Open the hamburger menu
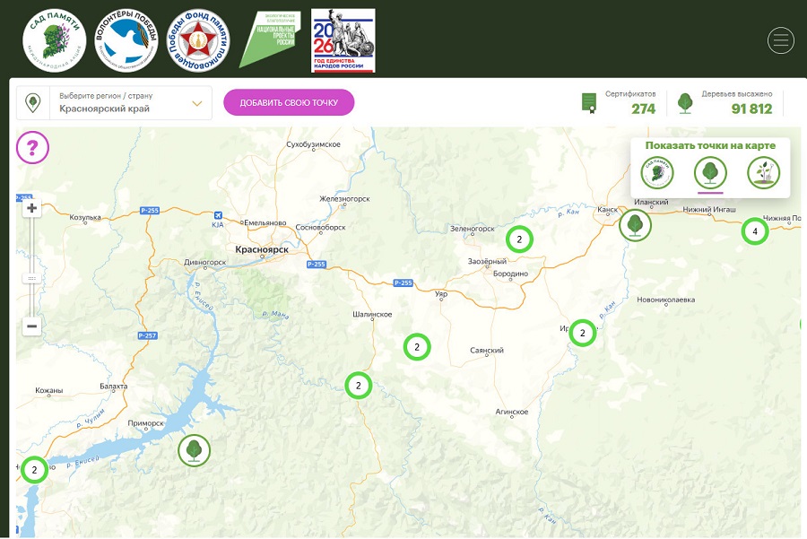The image size is (807, 539). click(x=780, y=40)
